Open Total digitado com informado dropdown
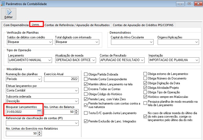Image resolution: width=203 pixels, height=140 pixels. pos(97,42)
